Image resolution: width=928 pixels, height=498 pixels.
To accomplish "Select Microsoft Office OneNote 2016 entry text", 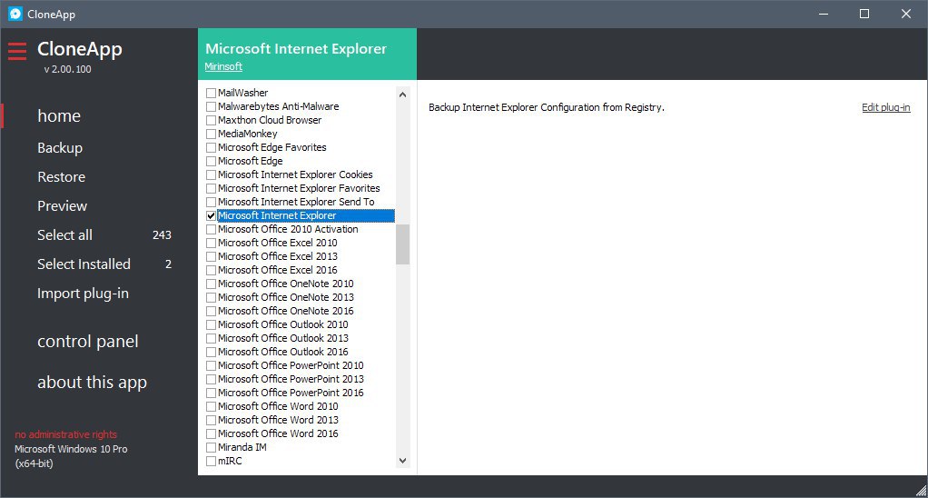I will [286, 311].
